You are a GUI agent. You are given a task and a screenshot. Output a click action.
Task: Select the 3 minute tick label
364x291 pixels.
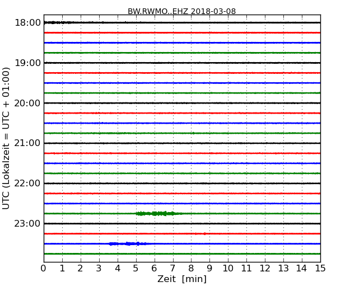(x=99, y=268)
